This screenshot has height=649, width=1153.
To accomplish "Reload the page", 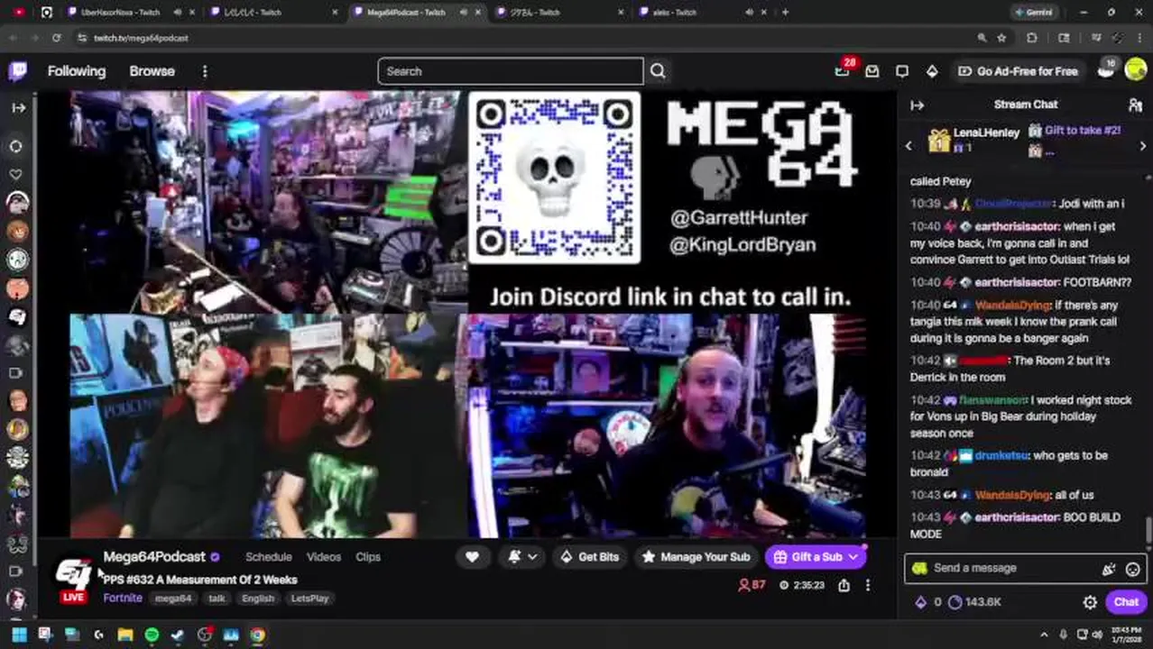I will coord(56,38).
